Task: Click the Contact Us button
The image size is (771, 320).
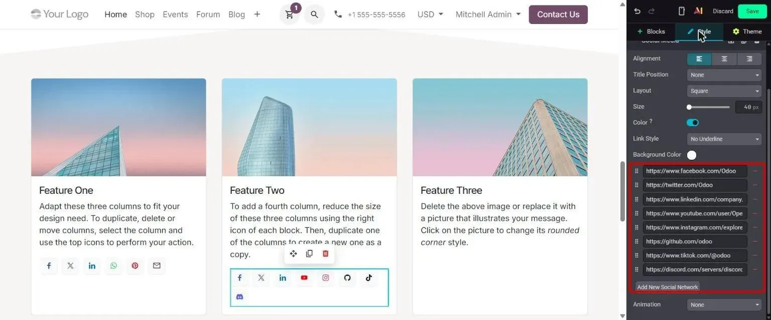Action: 558,15
